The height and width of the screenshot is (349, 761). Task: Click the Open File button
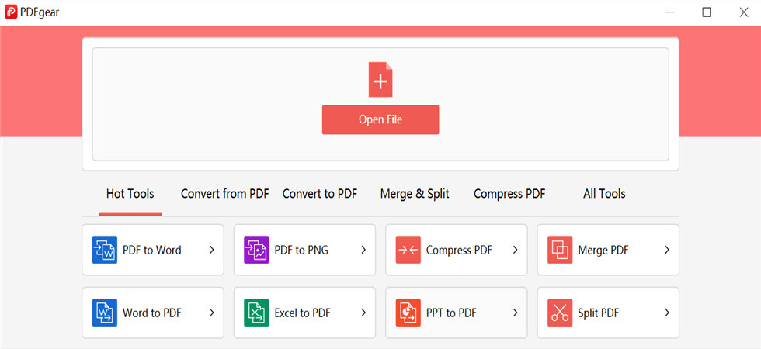(x=380, y=119)
